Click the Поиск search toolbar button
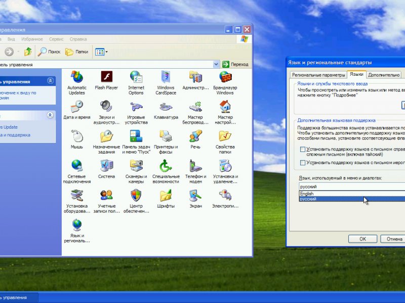 49,52
